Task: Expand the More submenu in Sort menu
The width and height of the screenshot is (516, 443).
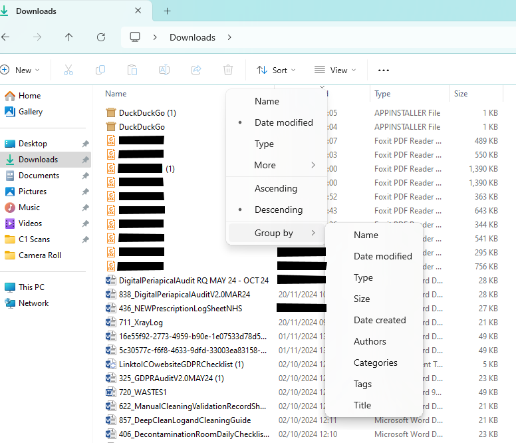Action: (277, 165)
